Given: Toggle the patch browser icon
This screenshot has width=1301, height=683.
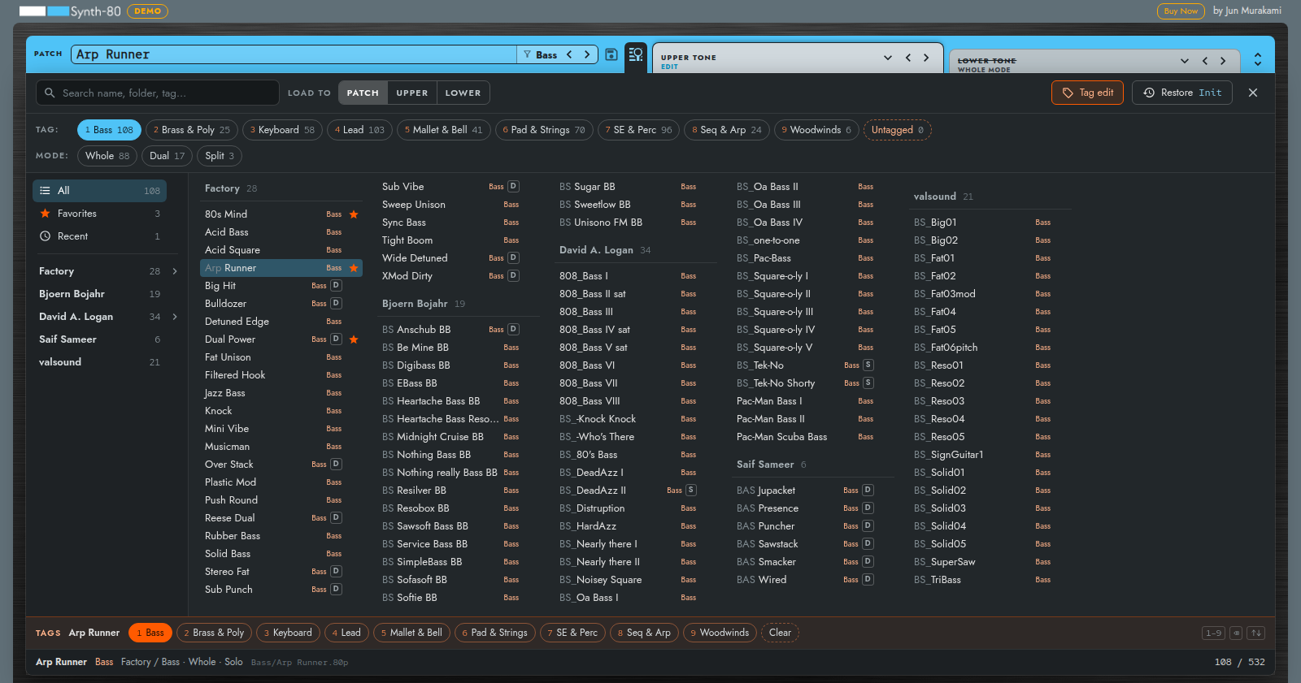Looking at the screenshot, I should pyautogui.click(x=636, y=55).
